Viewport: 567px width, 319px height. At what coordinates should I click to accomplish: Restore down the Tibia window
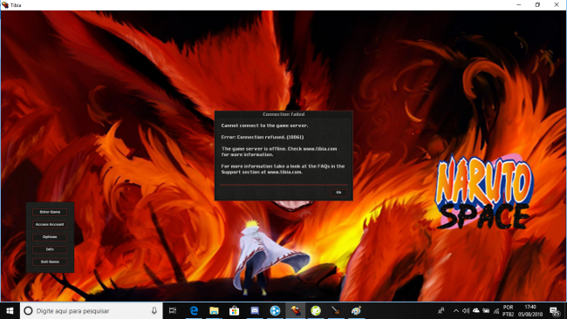coord(537,4)
